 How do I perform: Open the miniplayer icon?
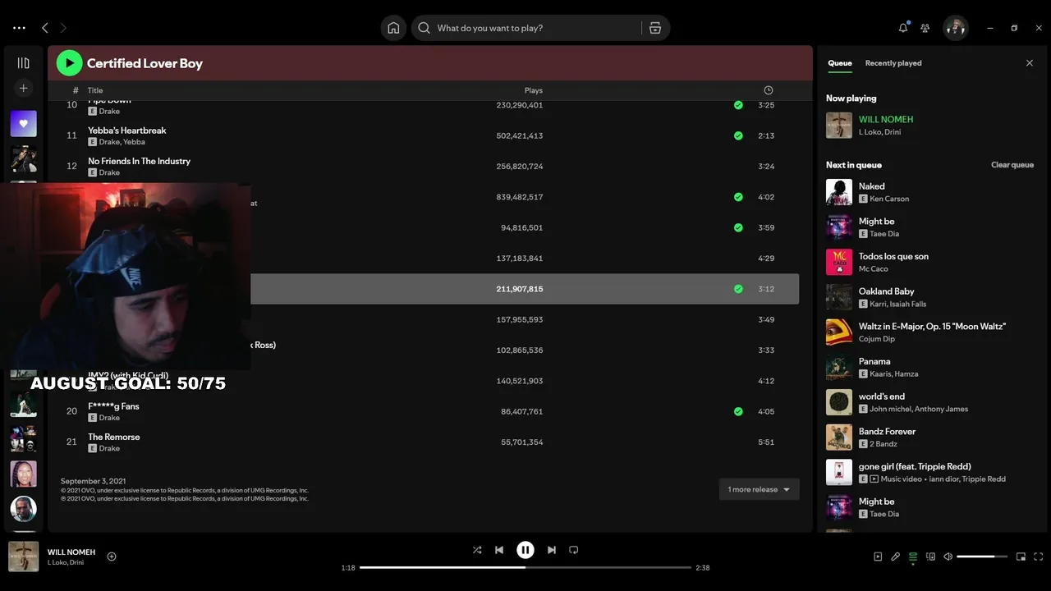coord(1021,557)
